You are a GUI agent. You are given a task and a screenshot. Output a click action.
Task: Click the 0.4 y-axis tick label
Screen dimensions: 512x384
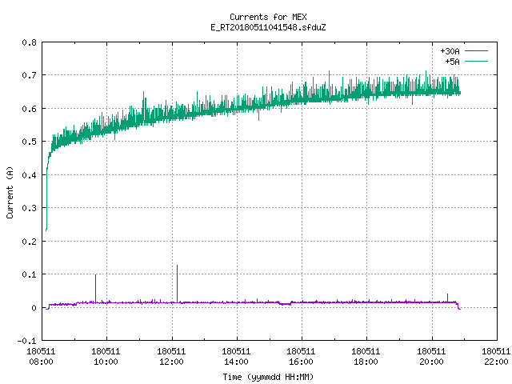tap(30, 175)
